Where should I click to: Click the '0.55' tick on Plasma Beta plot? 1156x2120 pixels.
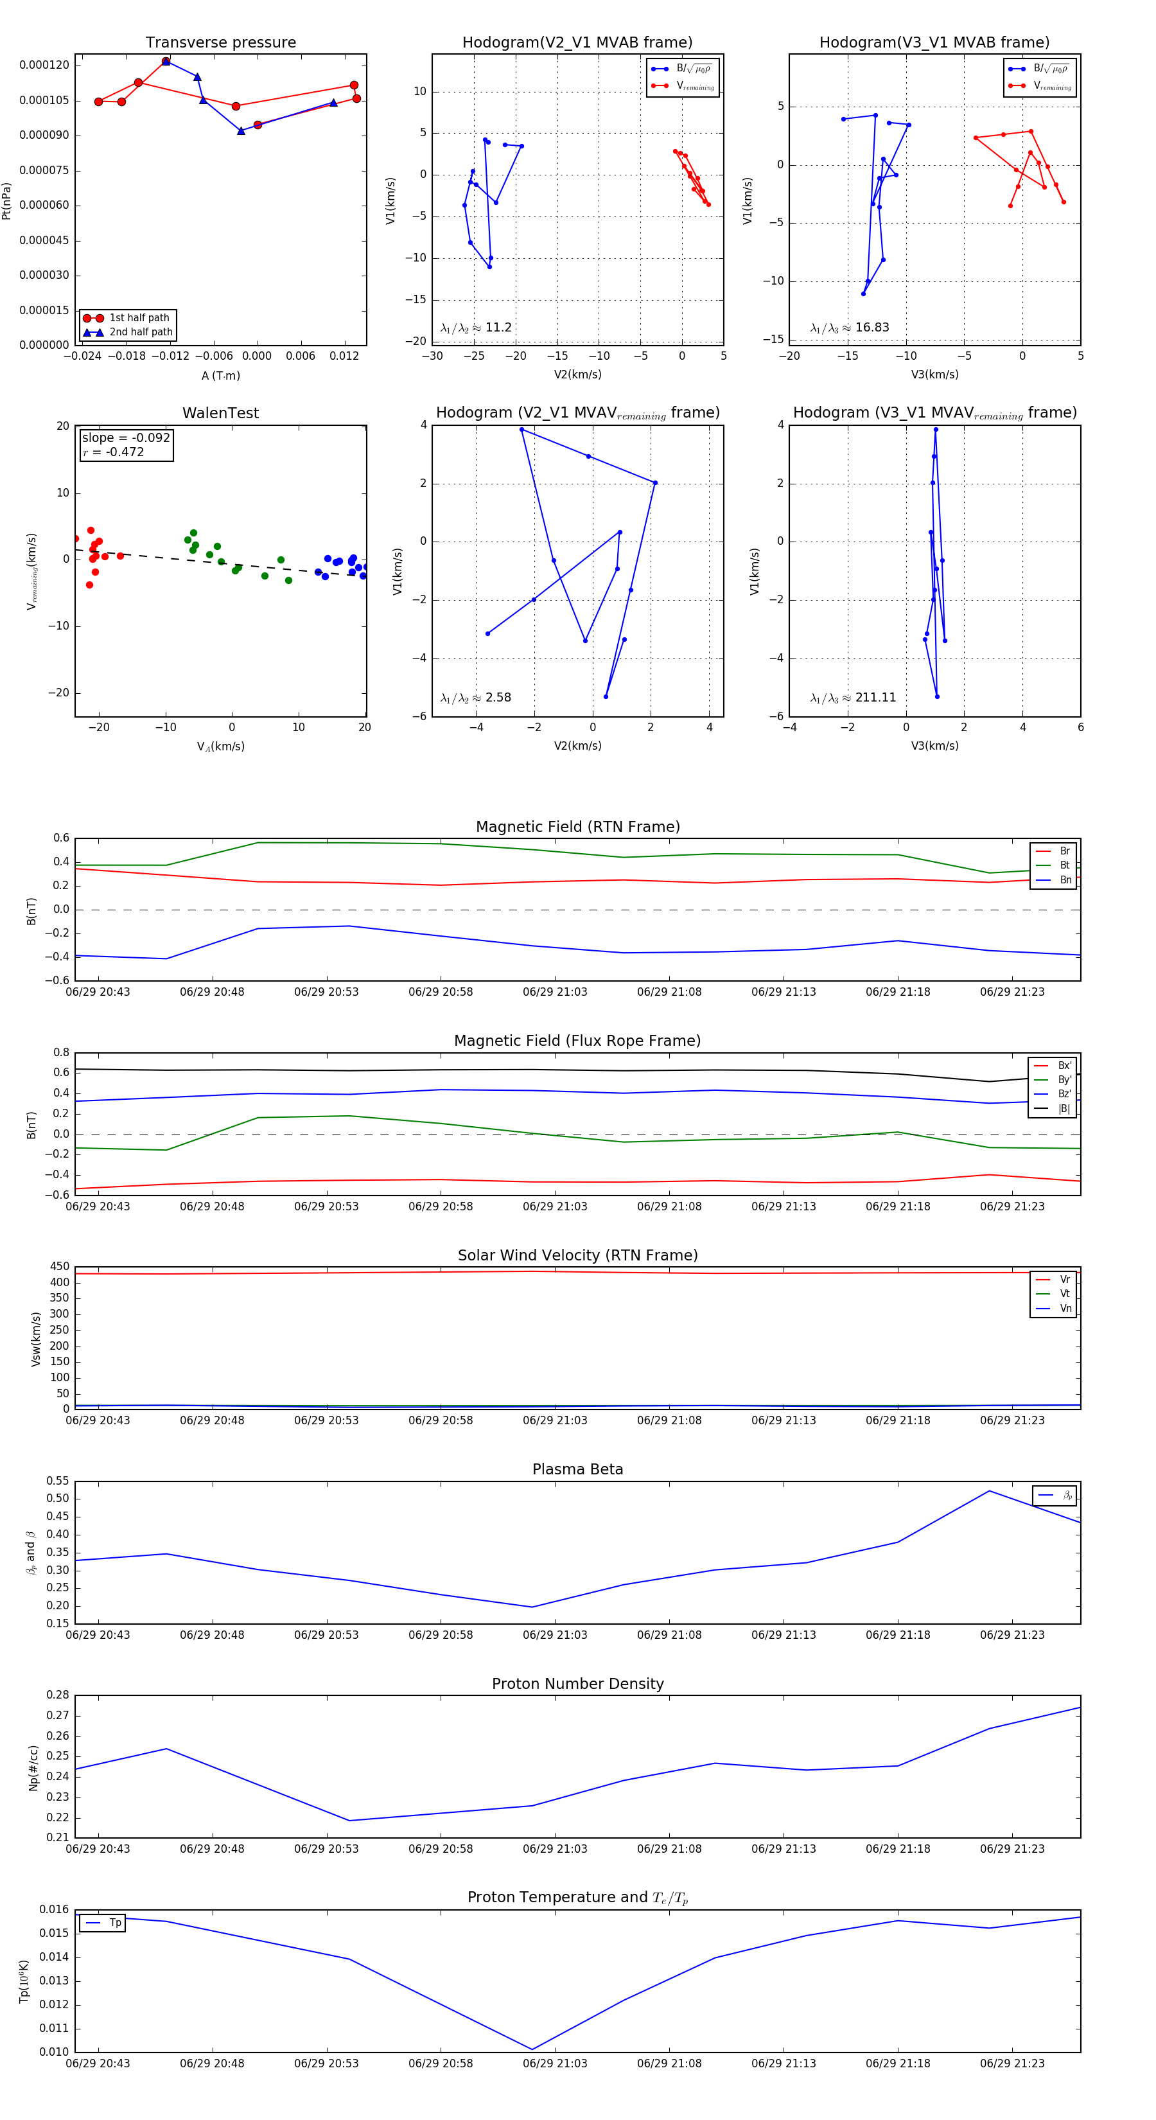click(x=58, y=1481)
